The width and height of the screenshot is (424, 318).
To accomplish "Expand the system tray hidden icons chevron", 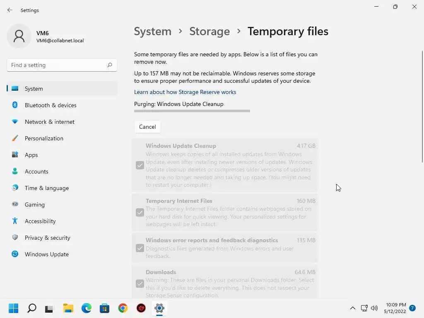I will pos(352,308).
